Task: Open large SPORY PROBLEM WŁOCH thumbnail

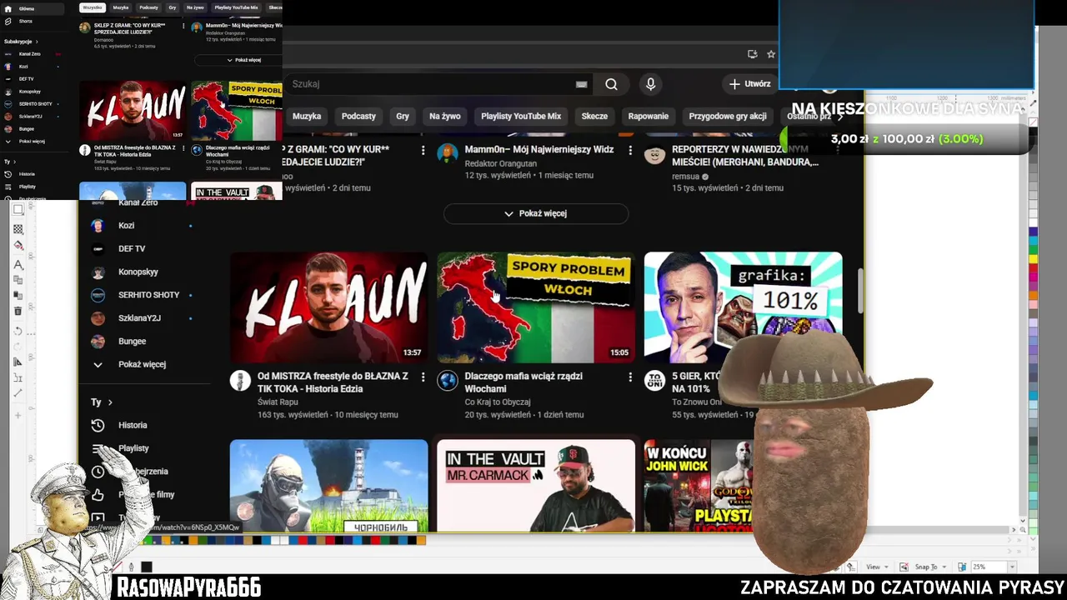Action: (535, 307)
